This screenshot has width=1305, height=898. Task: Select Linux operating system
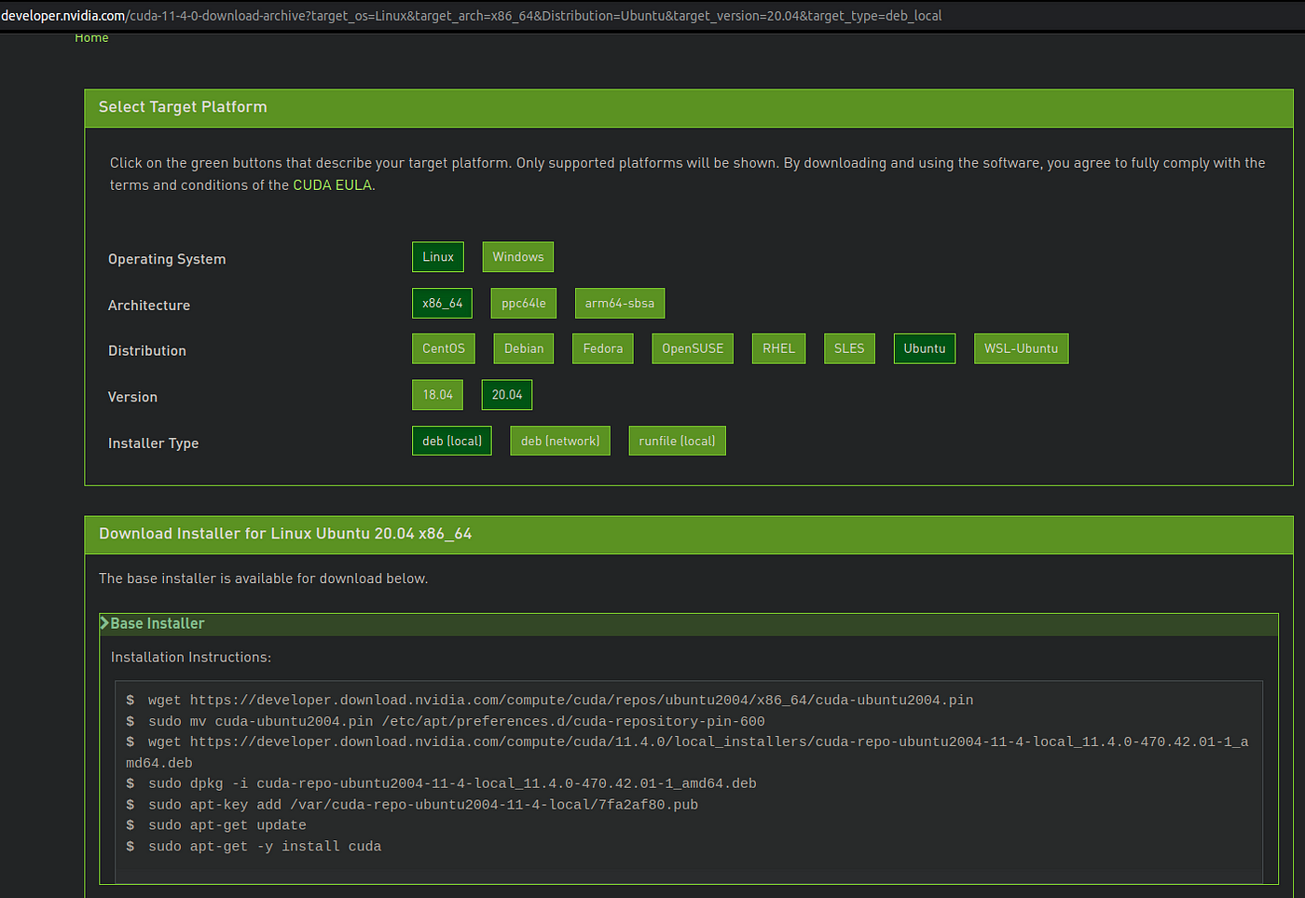pyautogui.click(x=438, y=257)
